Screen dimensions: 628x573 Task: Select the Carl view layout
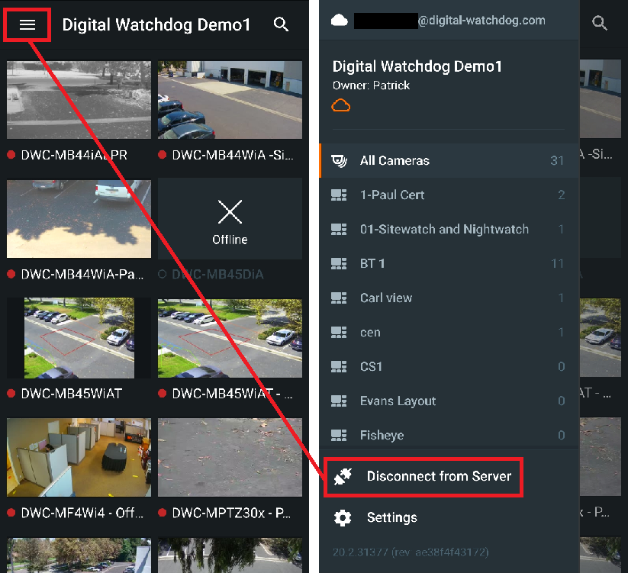point(386,298)
